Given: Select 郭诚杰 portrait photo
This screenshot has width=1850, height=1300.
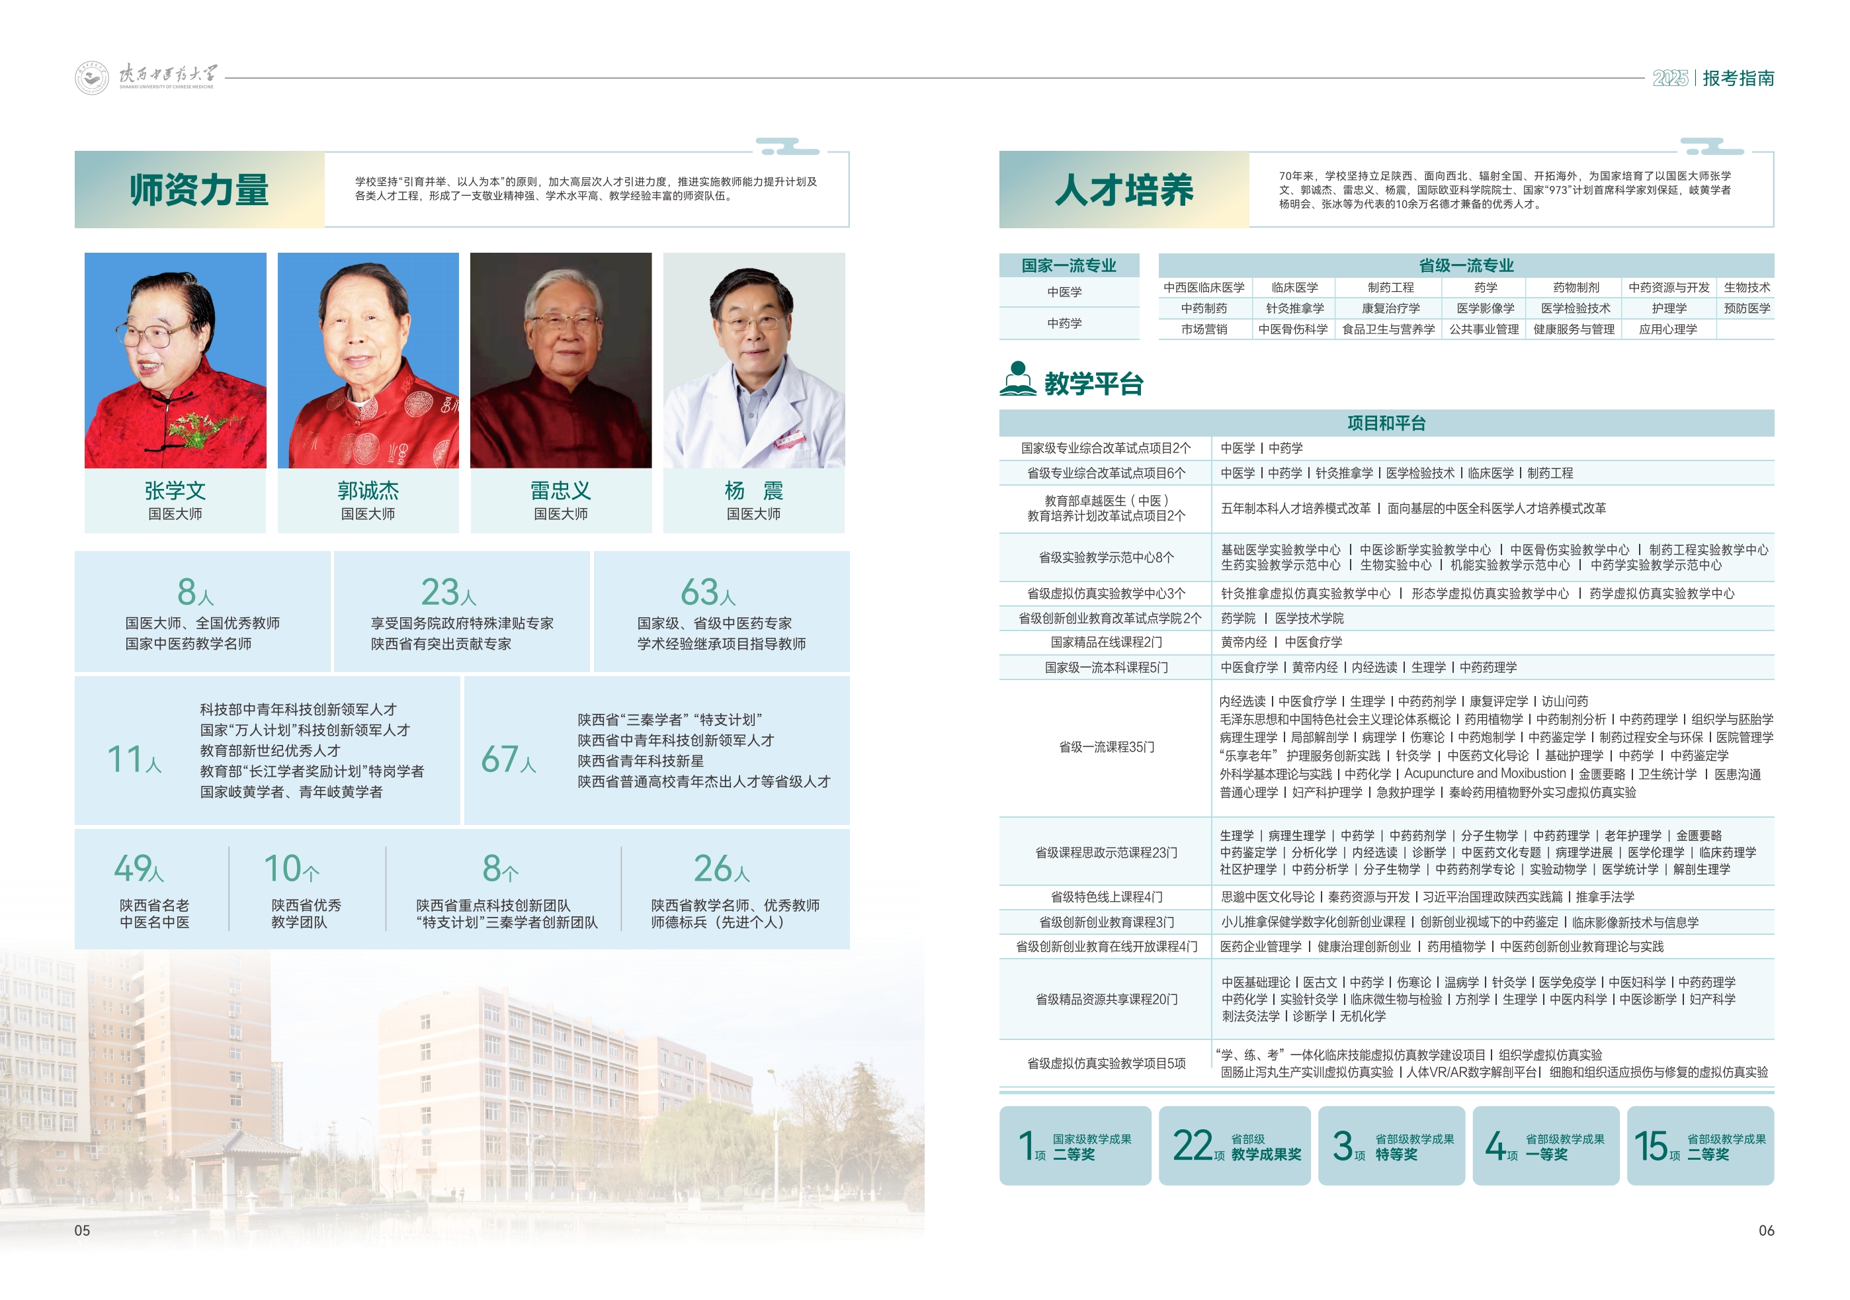Looking at the screenshot, I should (x=368, y=361).
